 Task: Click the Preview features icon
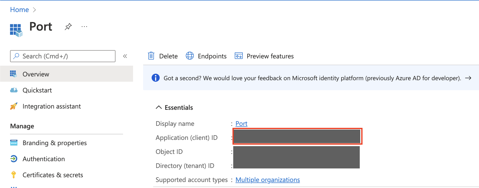[238, 56]
